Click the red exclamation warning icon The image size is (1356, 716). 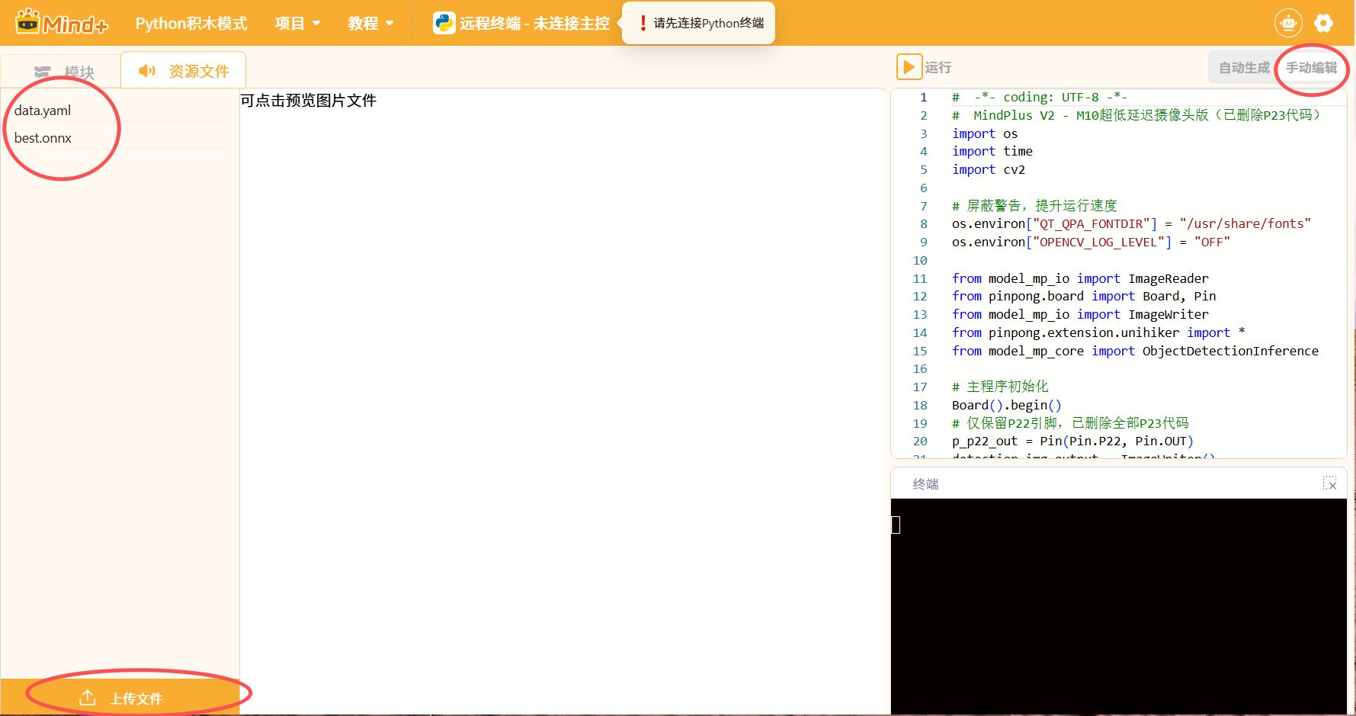[x=643, y=23]
